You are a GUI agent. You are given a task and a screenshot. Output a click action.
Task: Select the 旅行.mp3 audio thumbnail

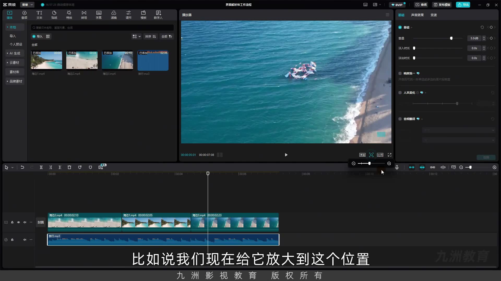153,60
